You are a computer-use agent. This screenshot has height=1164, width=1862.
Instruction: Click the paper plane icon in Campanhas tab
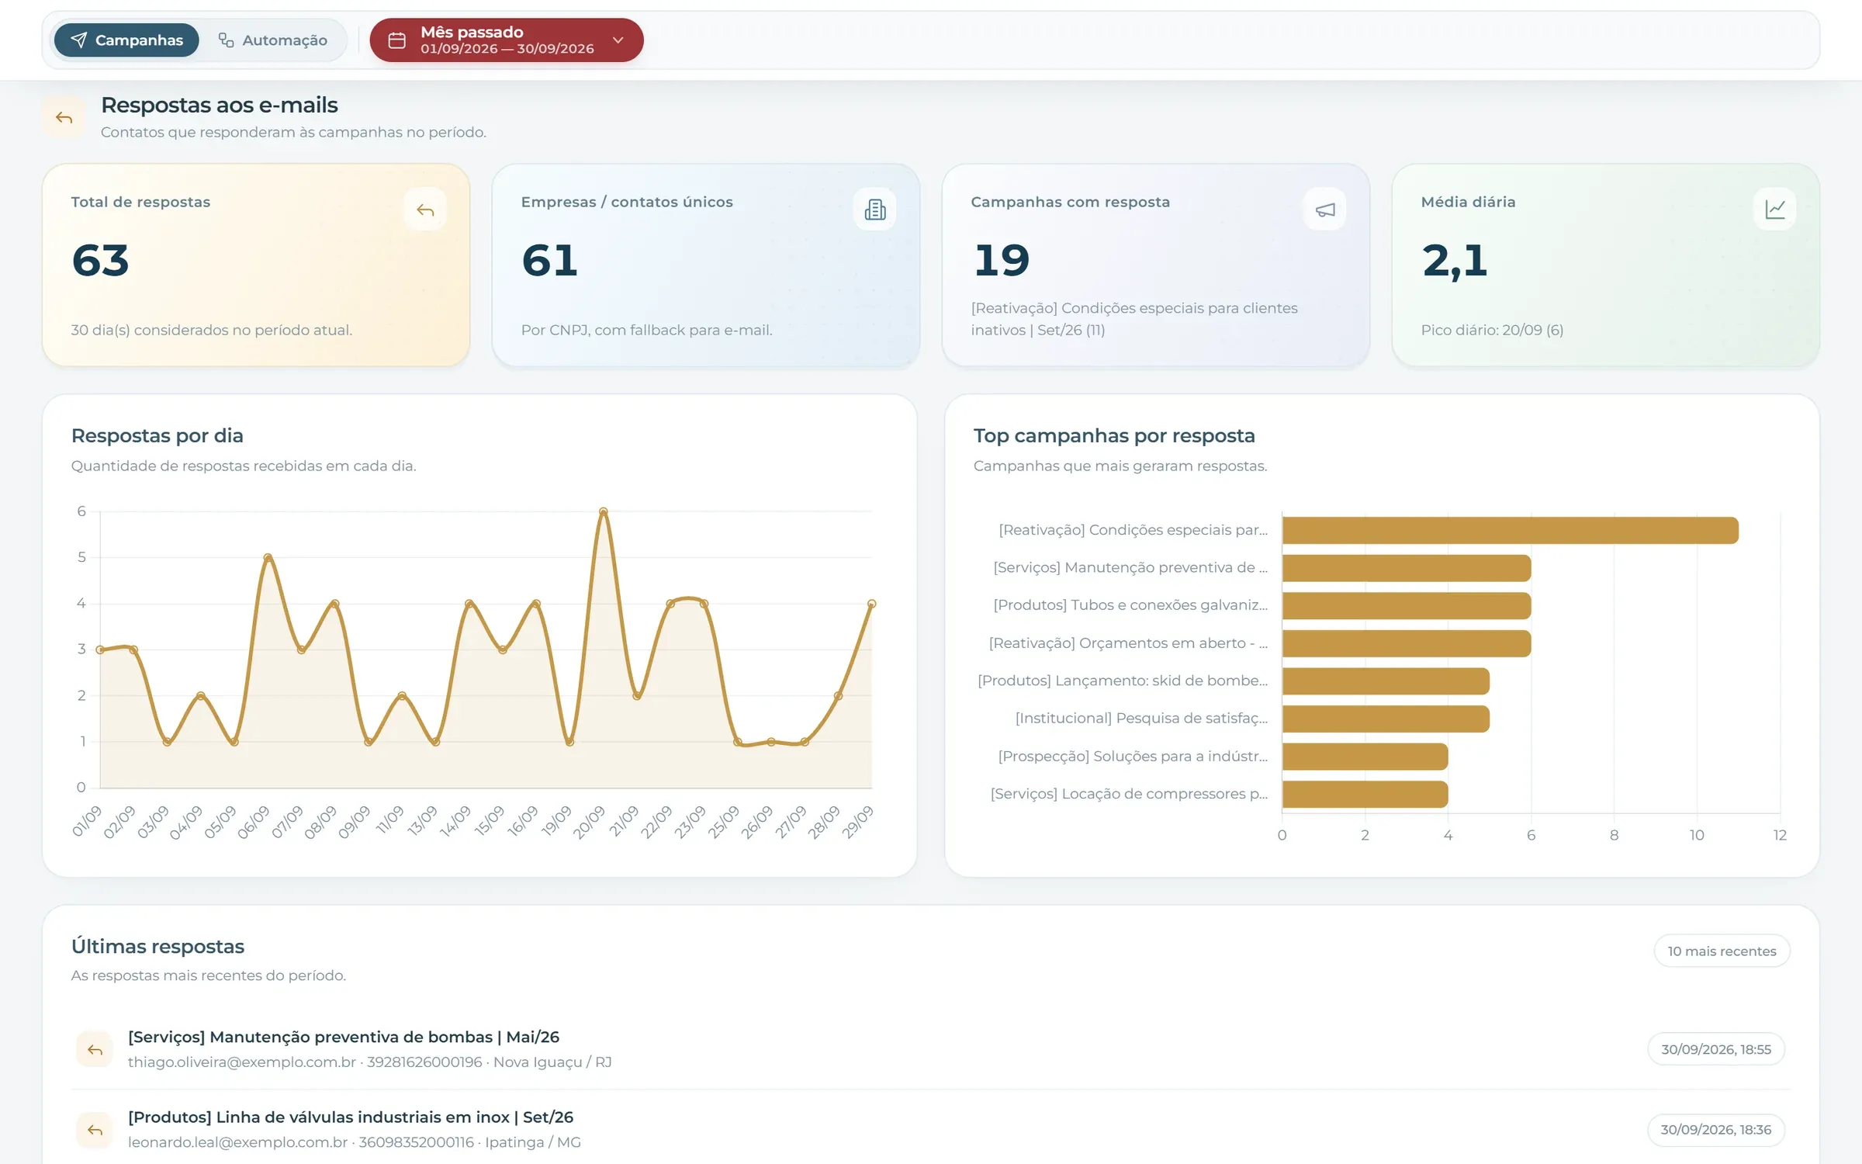pyautogui.click(x=79, y=40)
